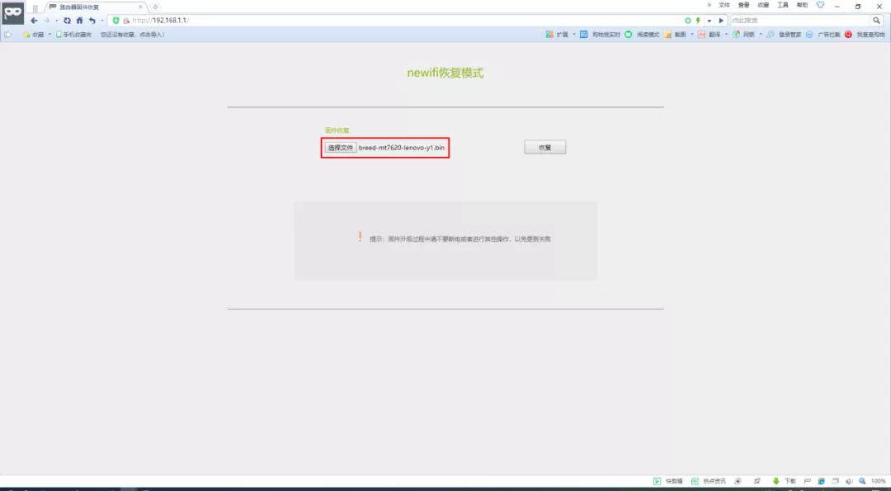Open 热点资讯 in status bar
891x491 pixels.
click(x=709, y=481)
